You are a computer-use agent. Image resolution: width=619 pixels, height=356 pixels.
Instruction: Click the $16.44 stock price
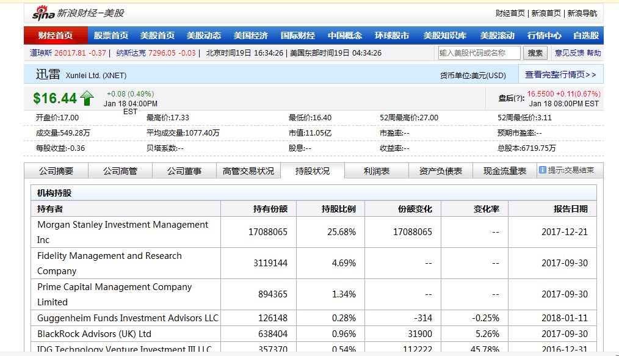(55, 98)
